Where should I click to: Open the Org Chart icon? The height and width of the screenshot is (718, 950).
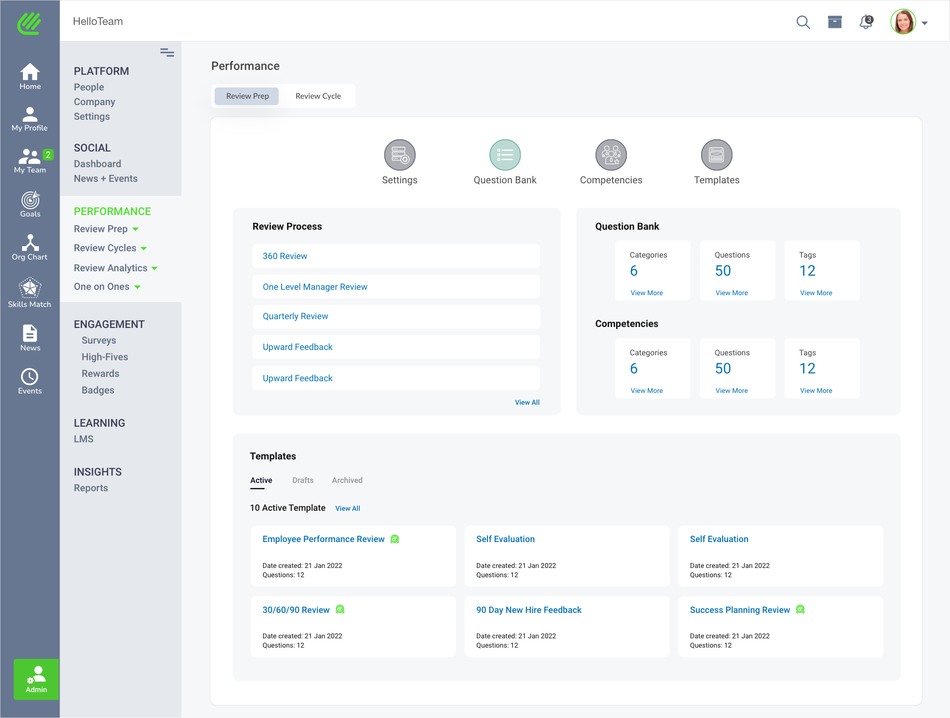30,247
